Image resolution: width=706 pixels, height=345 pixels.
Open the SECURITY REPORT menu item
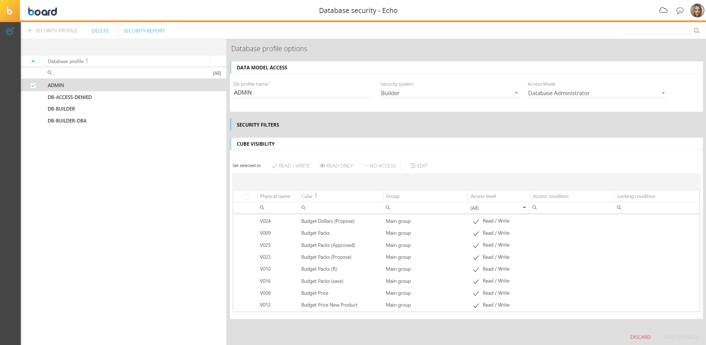coord(144,31)
